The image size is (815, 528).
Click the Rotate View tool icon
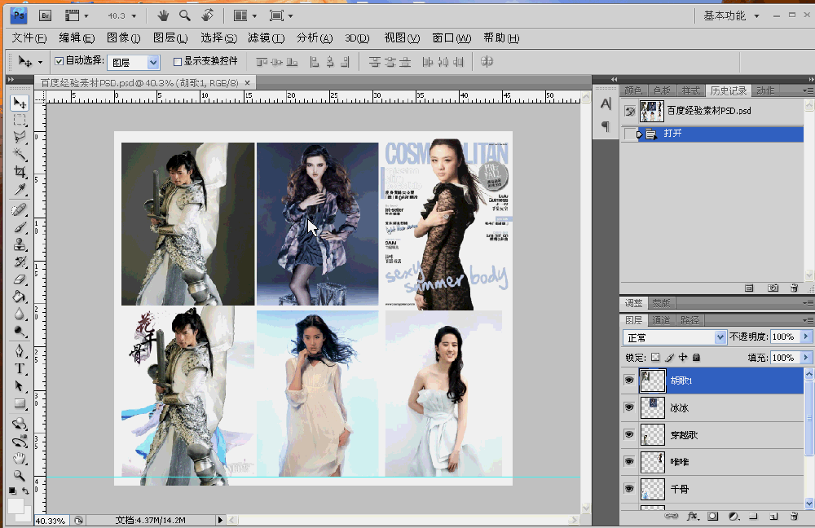(207, 15)
